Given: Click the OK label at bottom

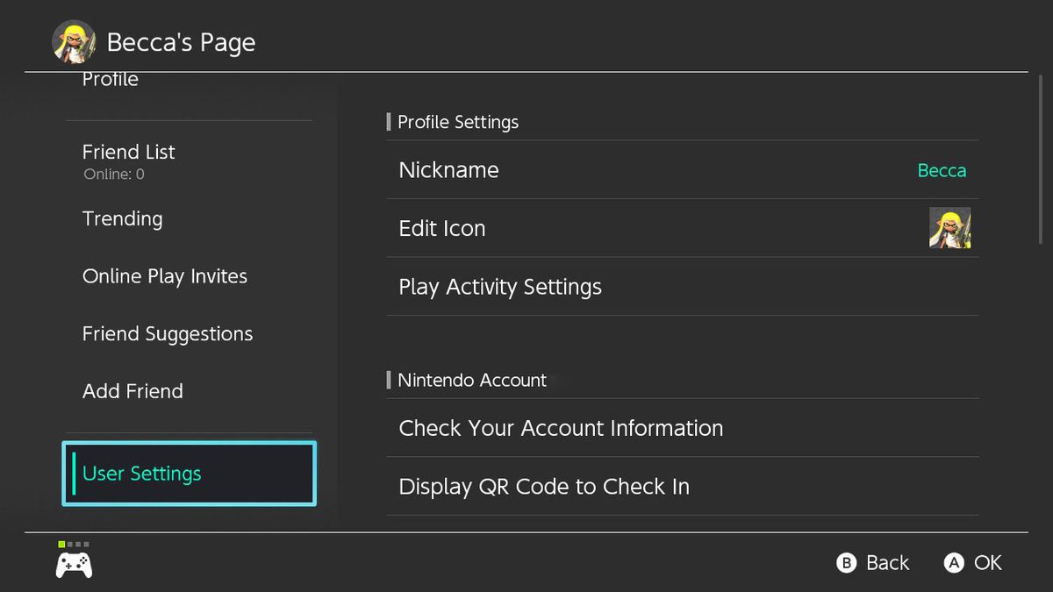Looking at the screenshot, I should (x=987, y=563).
